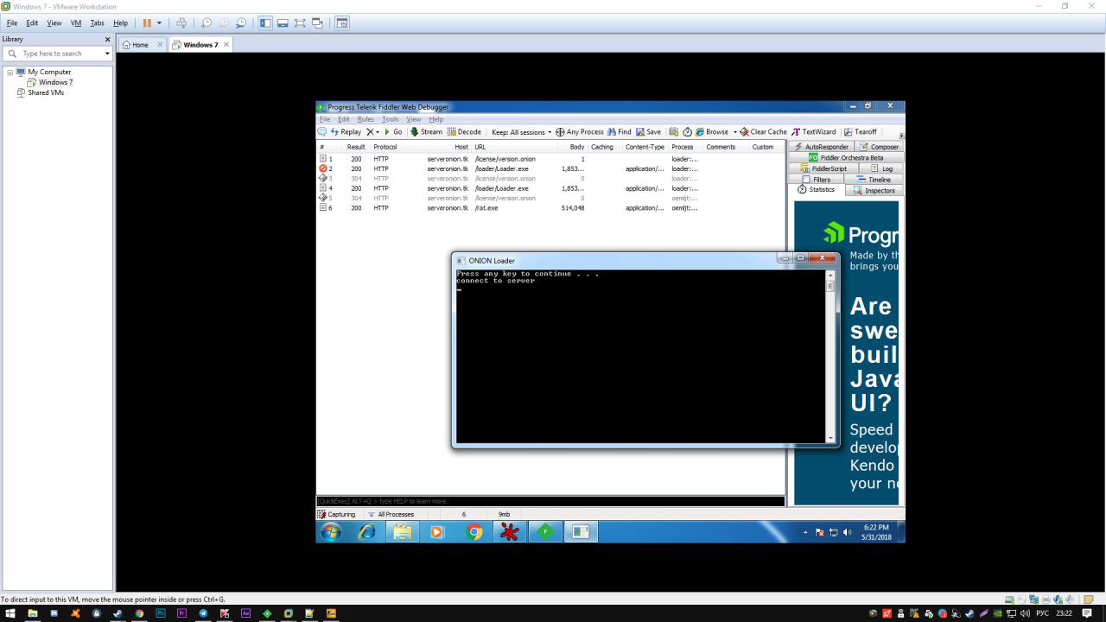Open the Fiddler Orchestra Beta tab

846,157
